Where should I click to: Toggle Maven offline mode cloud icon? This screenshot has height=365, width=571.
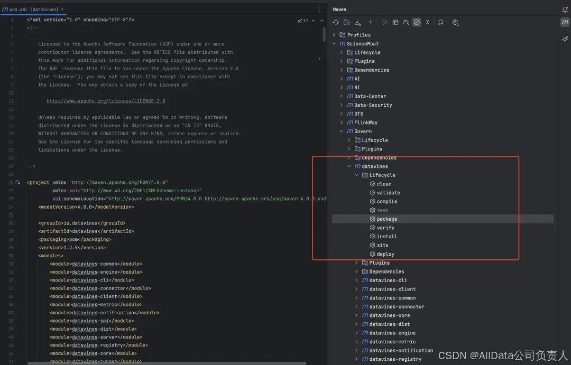tap(406, 23)
